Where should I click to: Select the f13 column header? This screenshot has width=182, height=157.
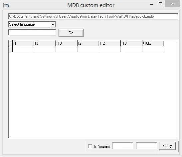[131, 43]
